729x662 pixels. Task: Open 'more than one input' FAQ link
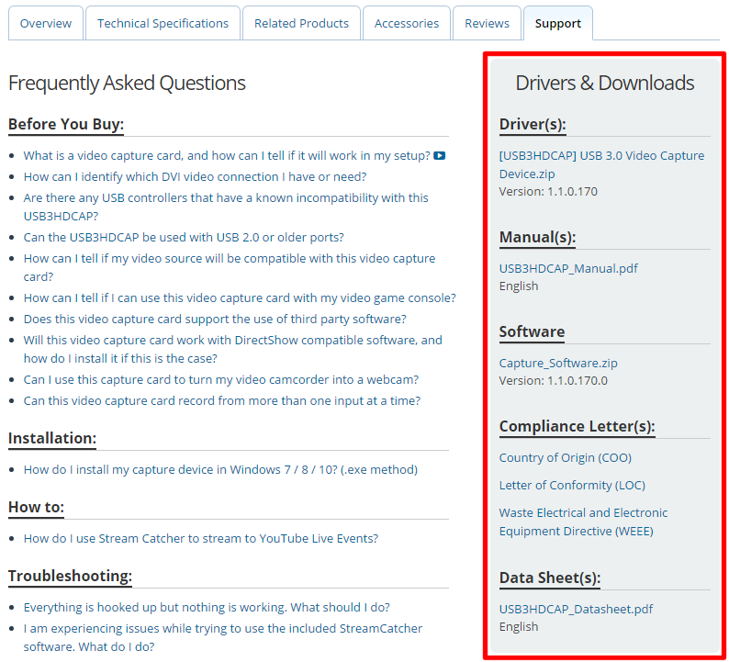coord(222,400)
